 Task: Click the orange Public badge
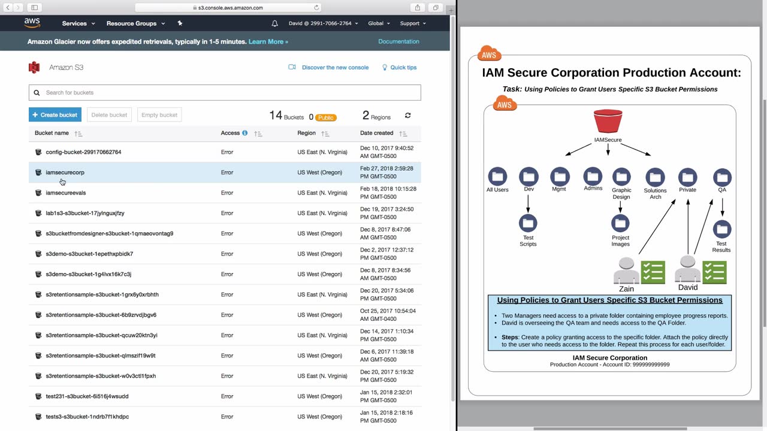coord(326,118)
